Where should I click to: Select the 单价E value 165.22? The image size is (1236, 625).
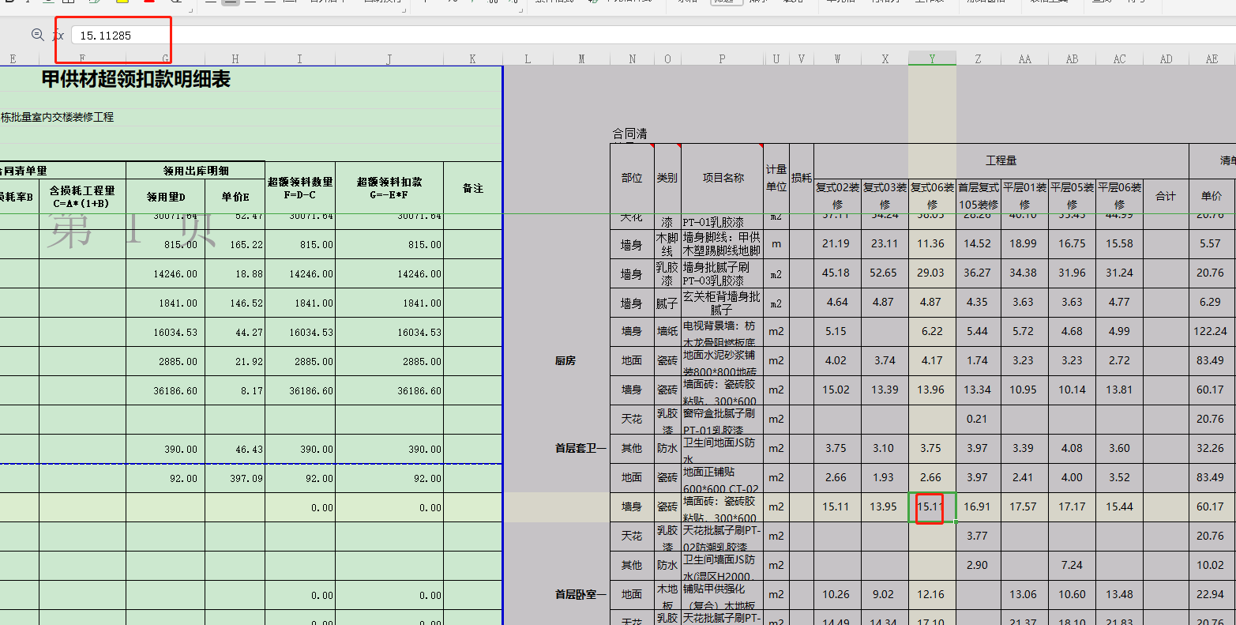[235, 245]
